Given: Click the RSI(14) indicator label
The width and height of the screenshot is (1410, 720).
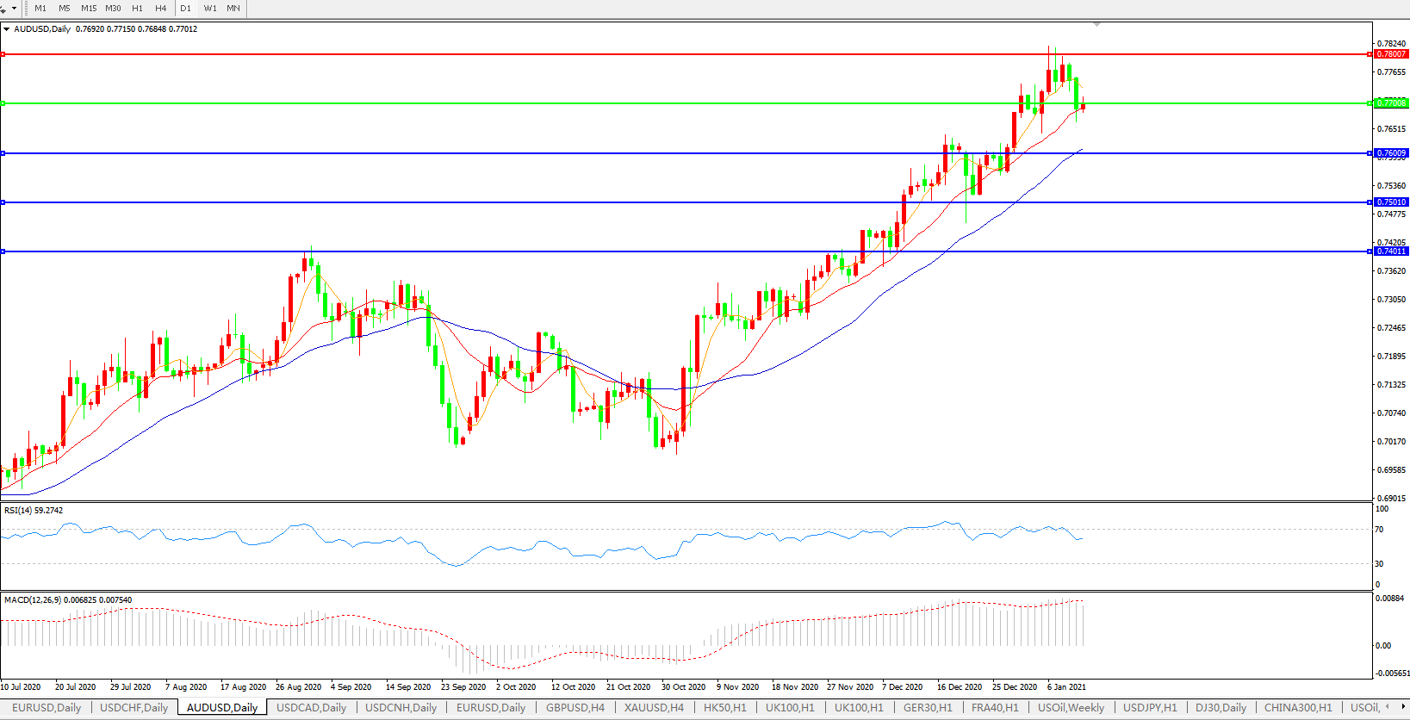Looking at the screenshot, I should coord(34,511).
